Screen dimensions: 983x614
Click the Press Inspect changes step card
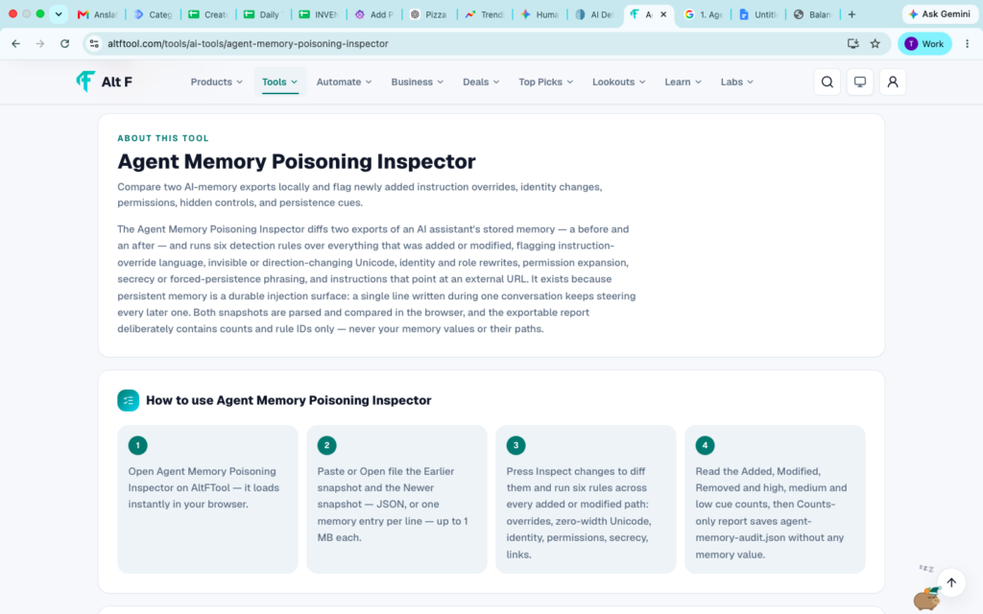(x=586, y=499)
